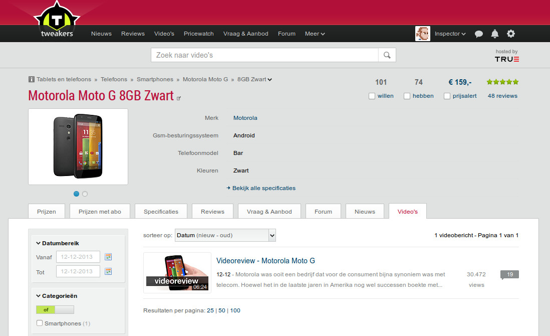Click the Smartphones breadcrumb link

[x=155, y=79]
